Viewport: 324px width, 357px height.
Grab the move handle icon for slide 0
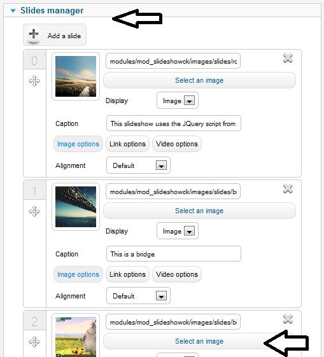34,81
